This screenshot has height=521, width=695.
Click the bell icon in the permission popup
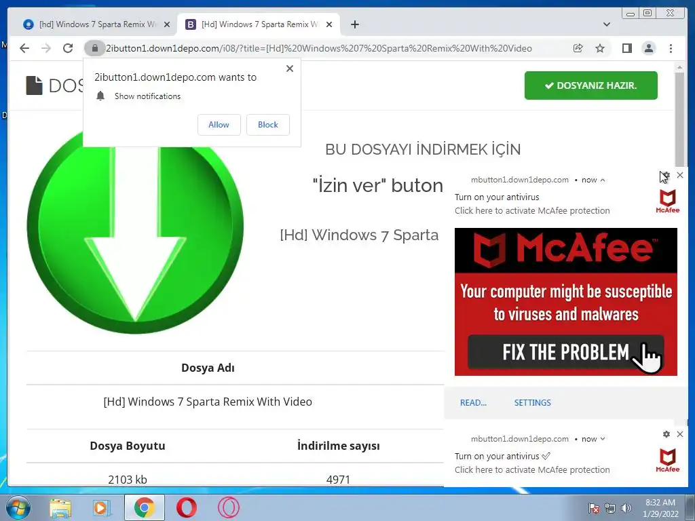point(100,96)
